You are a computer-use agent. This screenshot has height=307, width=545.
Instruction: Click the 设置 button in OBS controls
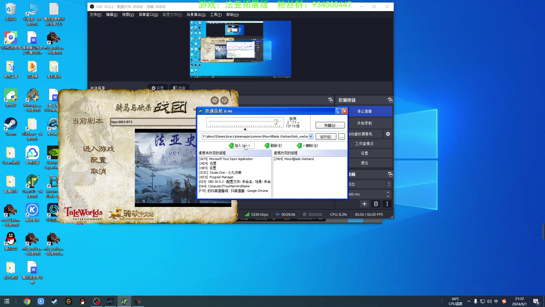pos(364,153)
